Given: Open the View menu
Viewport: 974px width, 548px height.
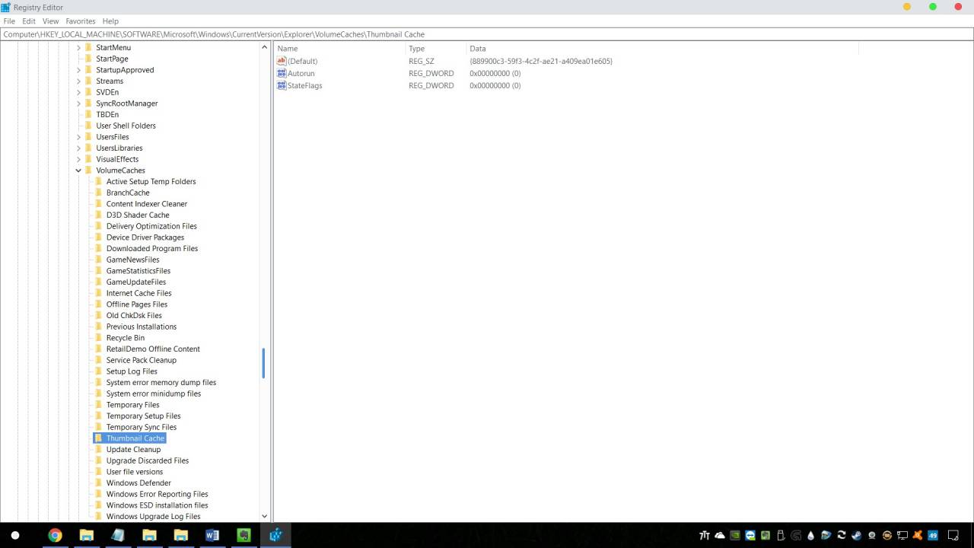Looking at the screenshot, I should (x=51, y=21).
